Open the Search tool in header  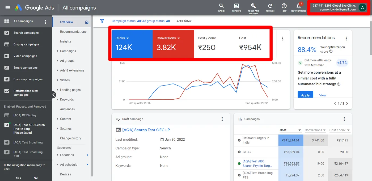pyautogui.click(x=221, y=7)
